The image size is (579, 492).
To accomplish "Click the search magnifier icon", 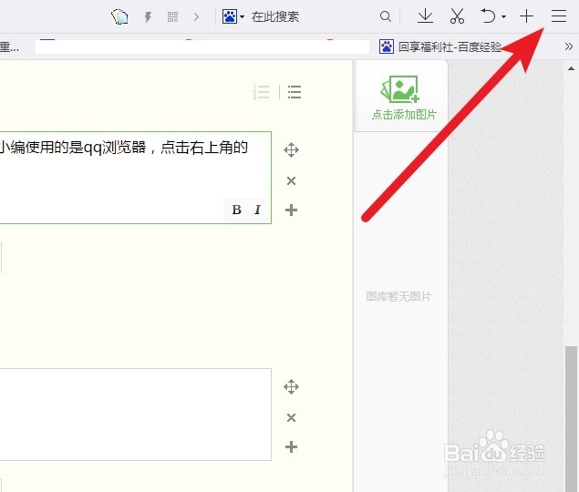I will 385,16.
